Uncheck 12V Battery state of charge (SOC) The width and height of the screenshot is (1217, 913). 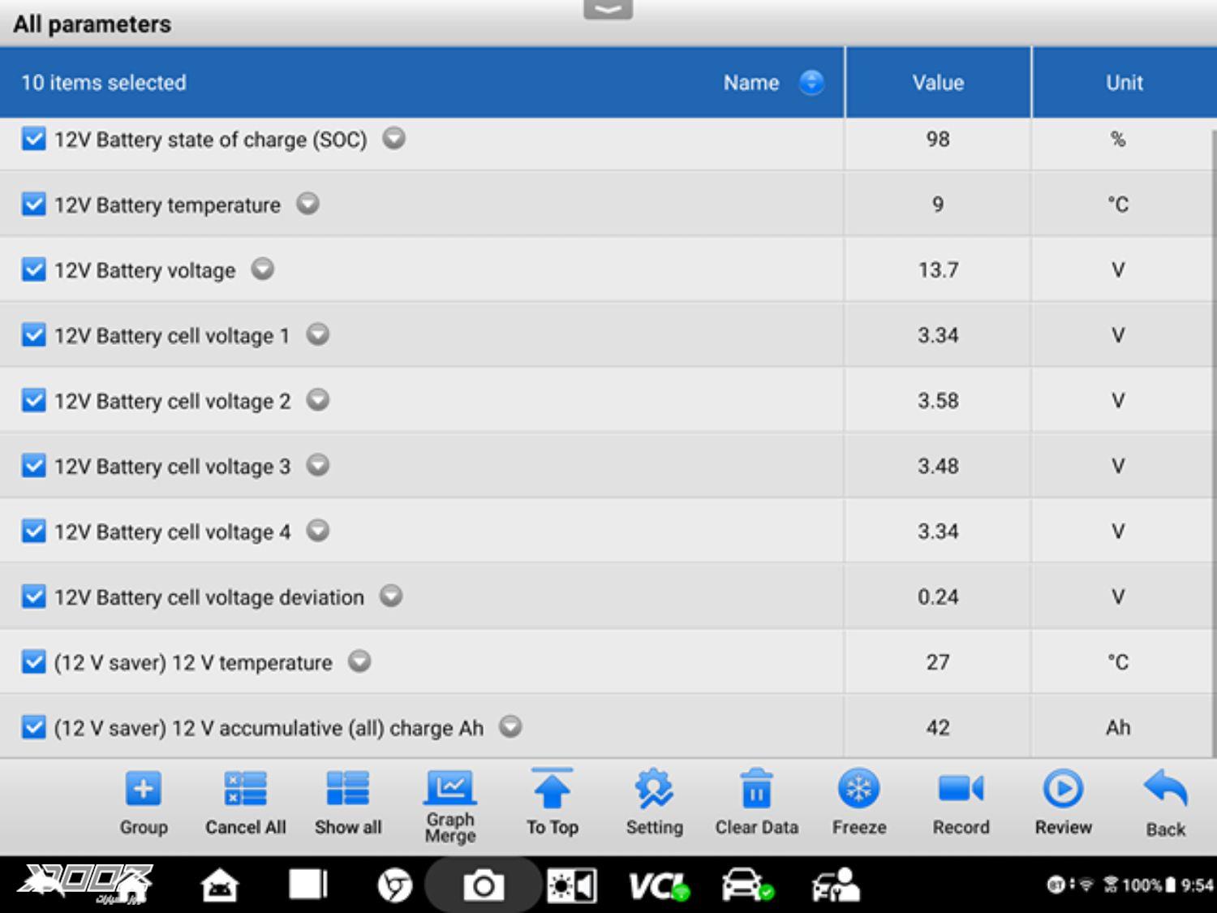click(x=33, y=139)
